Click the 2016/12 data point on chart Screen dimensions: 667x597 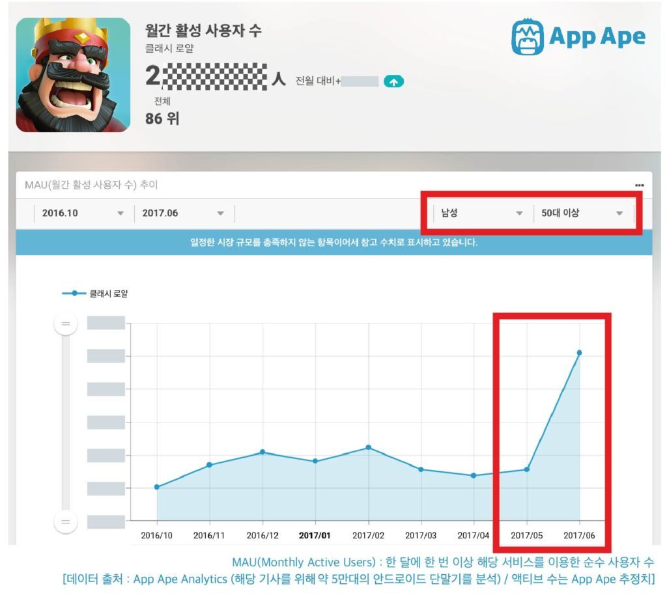(x=263, y=452)
